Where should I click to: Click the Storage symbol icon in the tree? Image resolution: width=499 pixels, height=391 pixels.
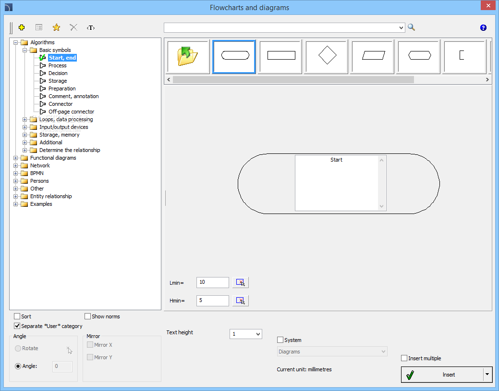click(43, 81)
